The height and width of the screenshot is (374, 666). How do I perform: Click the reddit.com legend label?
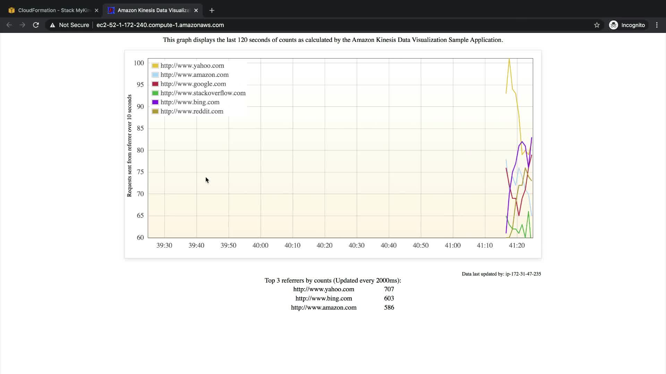coord(192,112)
